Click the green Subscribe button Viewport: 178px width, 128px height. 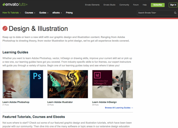click(158, 5)
